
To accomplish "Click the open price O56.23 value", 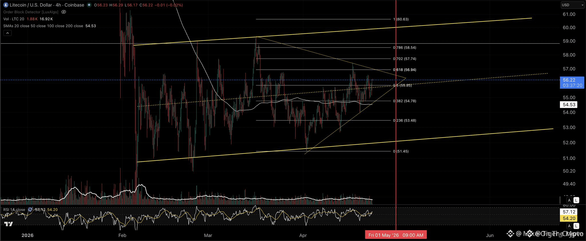I will 101,5.
